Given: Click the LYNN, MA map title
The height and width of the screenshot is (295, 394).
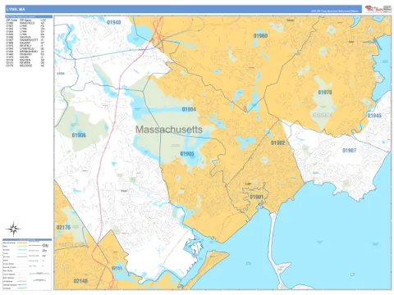Looking at the screenshot, I should tap(16, 9).
